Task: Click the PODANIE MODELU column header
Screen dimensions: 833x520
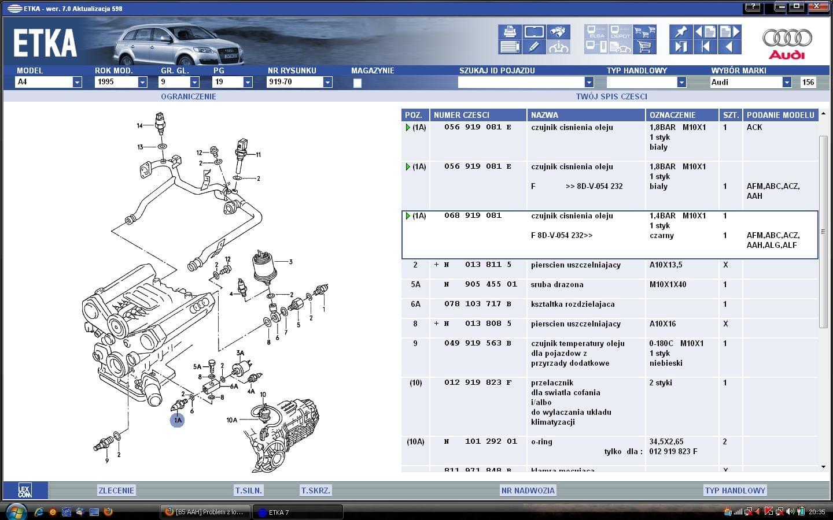Action: click(x=780, y=115)
